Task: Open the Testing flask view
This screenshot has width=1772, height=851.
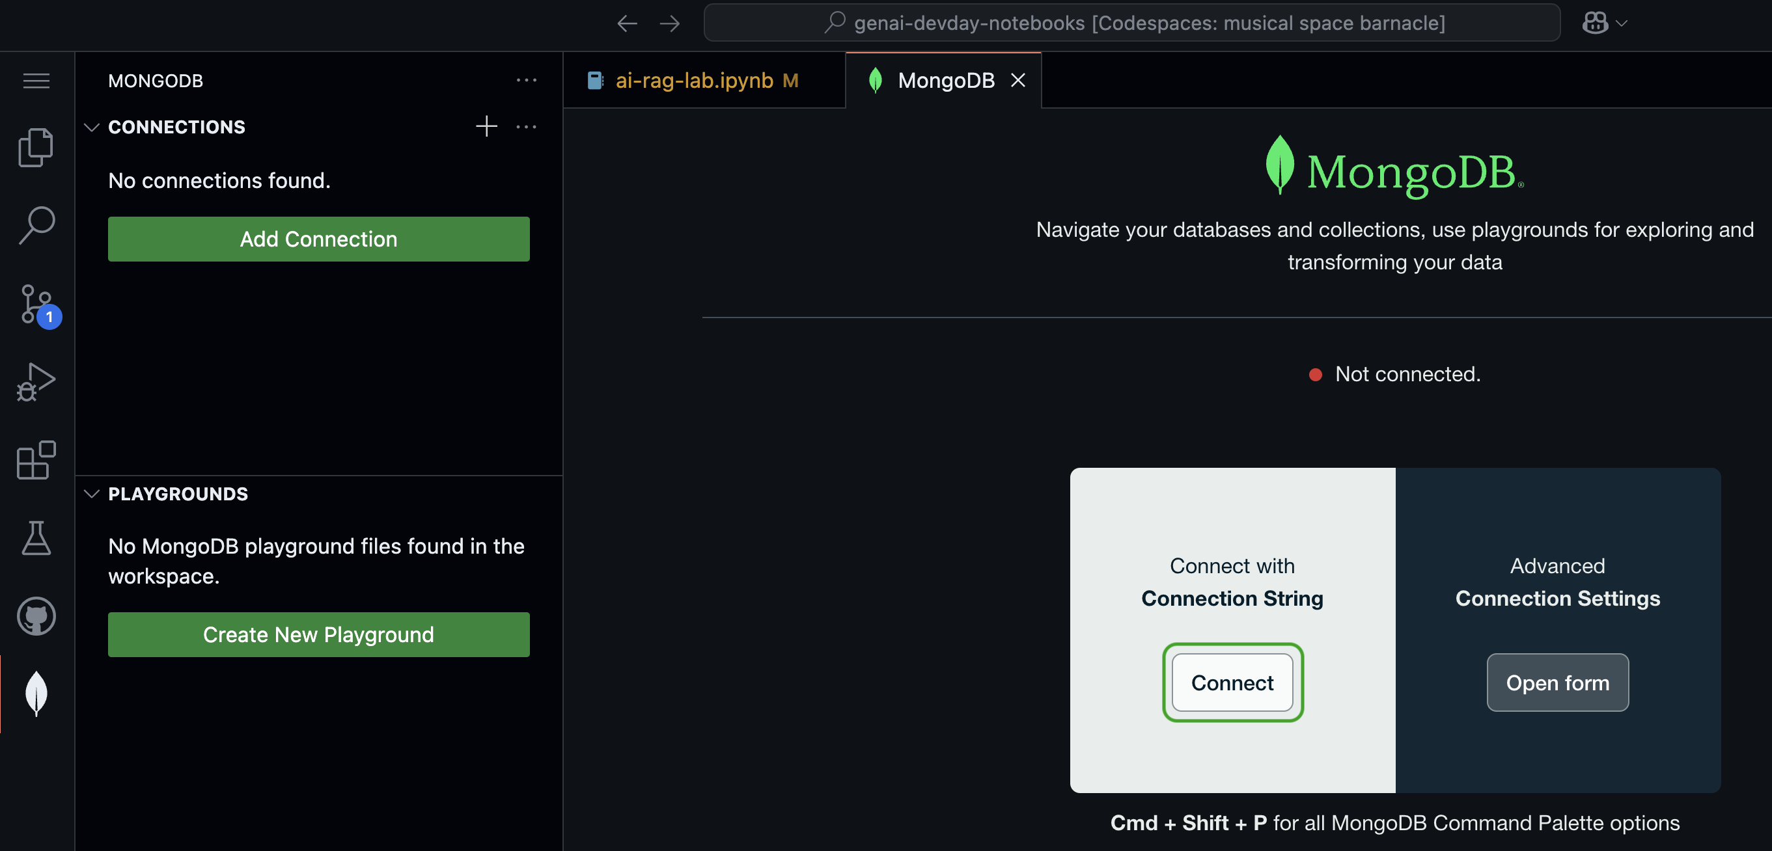Action: click(x=36, y=537)
